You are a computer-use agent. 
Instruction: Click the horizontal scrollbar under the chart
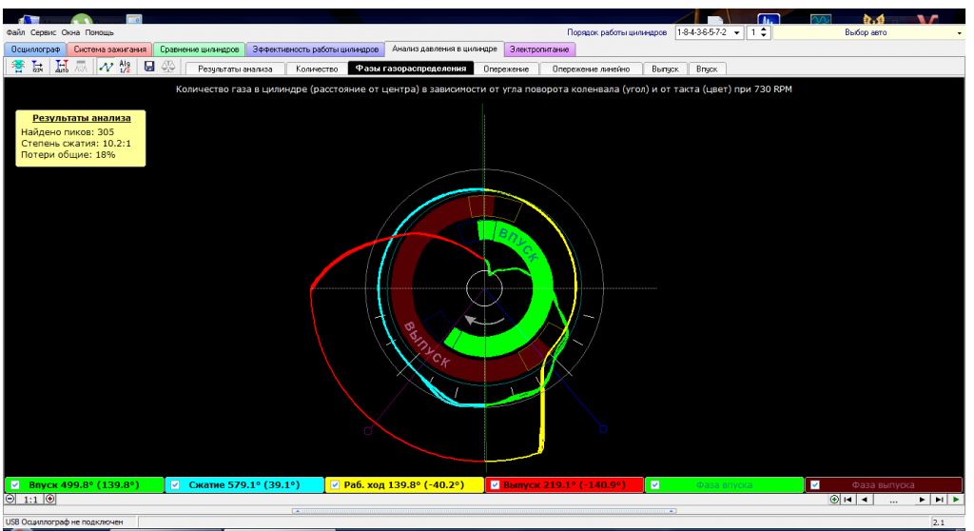point(484,511)
